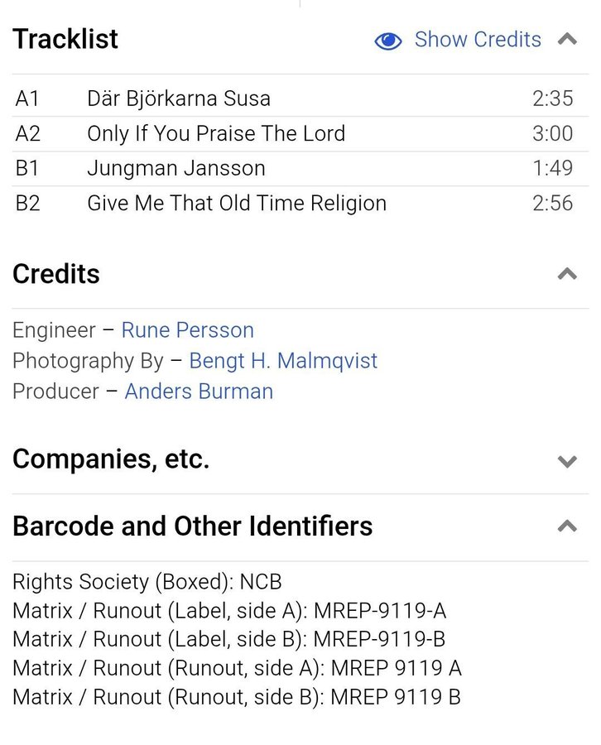Screen dimensions: 601x745
Task: Click the eye icon beside Show Credits
Action: pos(387,41)
